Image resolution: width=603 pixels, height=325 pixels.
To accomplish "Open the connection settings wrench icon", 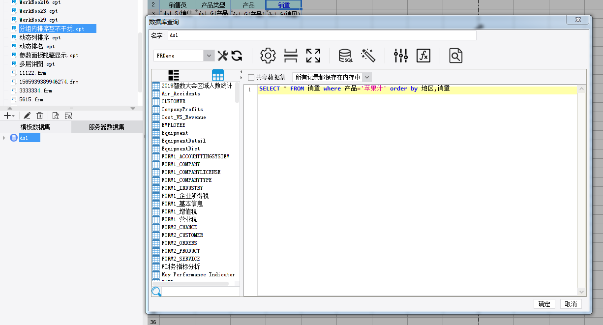I will tap(223, 56).
